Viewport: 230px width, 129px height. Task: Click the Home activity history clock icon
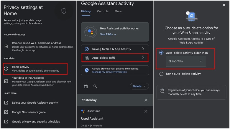(x=6, y=69)
